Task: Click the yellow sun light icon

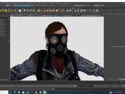Action: pos(15,11)
